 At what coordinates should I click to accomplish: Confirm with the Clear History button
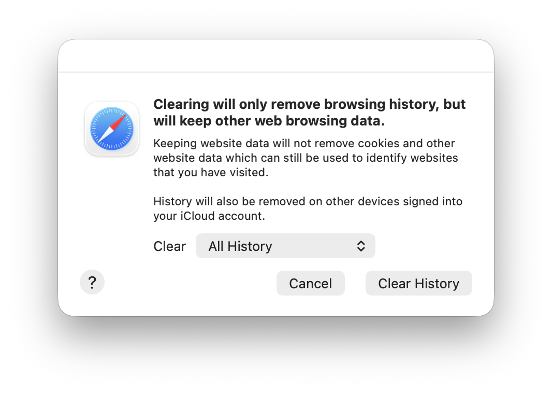pos(418,284)
